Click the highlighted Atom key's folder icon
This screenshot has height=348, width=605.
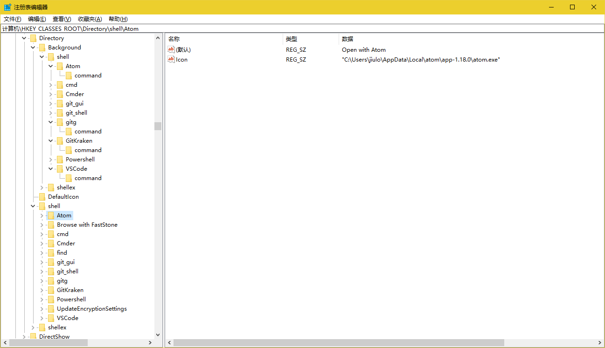(x=51, y=216)
